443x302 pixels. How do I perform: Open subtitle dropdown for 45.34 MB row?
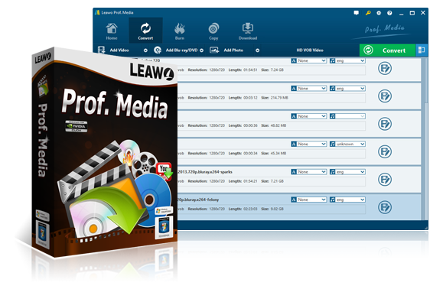coord(309,144)
